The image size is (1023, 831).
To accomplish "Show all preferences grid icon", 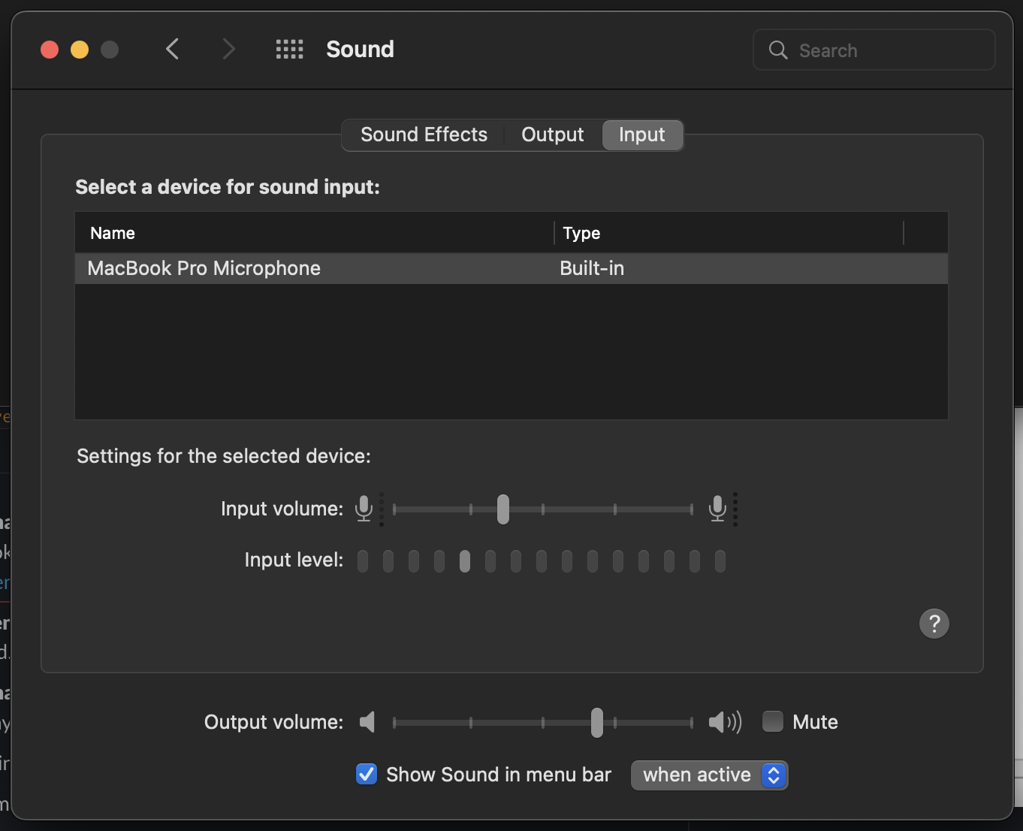I will click(289, 50).
